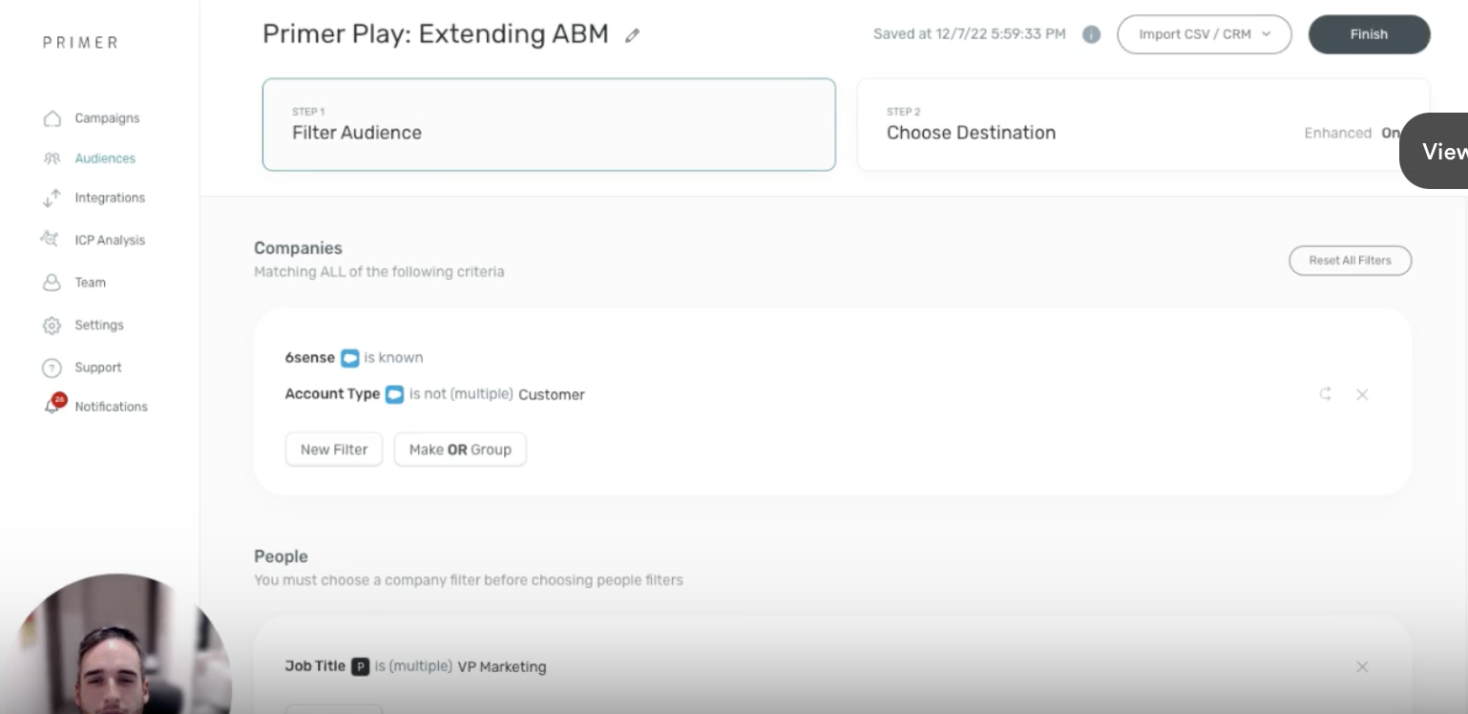Image resolution: width=1468 pixels, height=714 pixels.
Task: Click the Support question mark icon
Action: pos(52,367)
